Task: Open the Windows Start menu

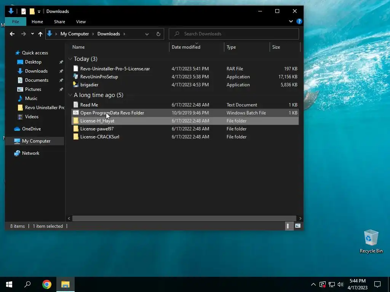Action: [9, 284]
